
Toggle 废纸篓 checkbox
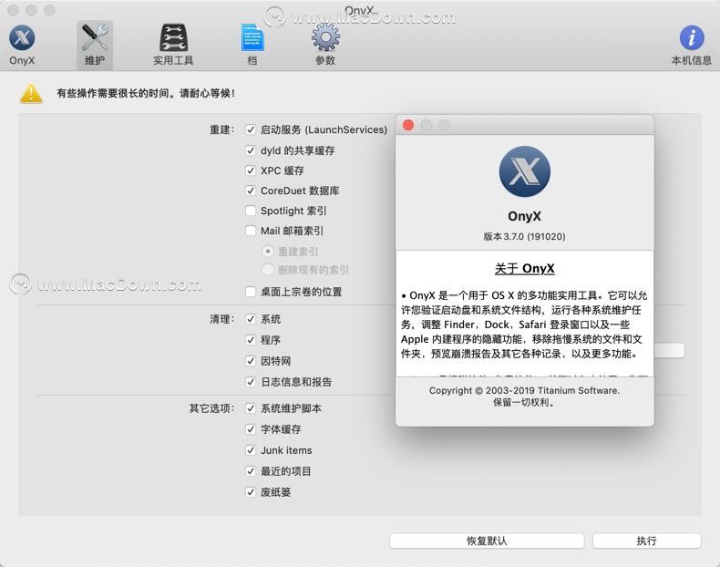251,492
